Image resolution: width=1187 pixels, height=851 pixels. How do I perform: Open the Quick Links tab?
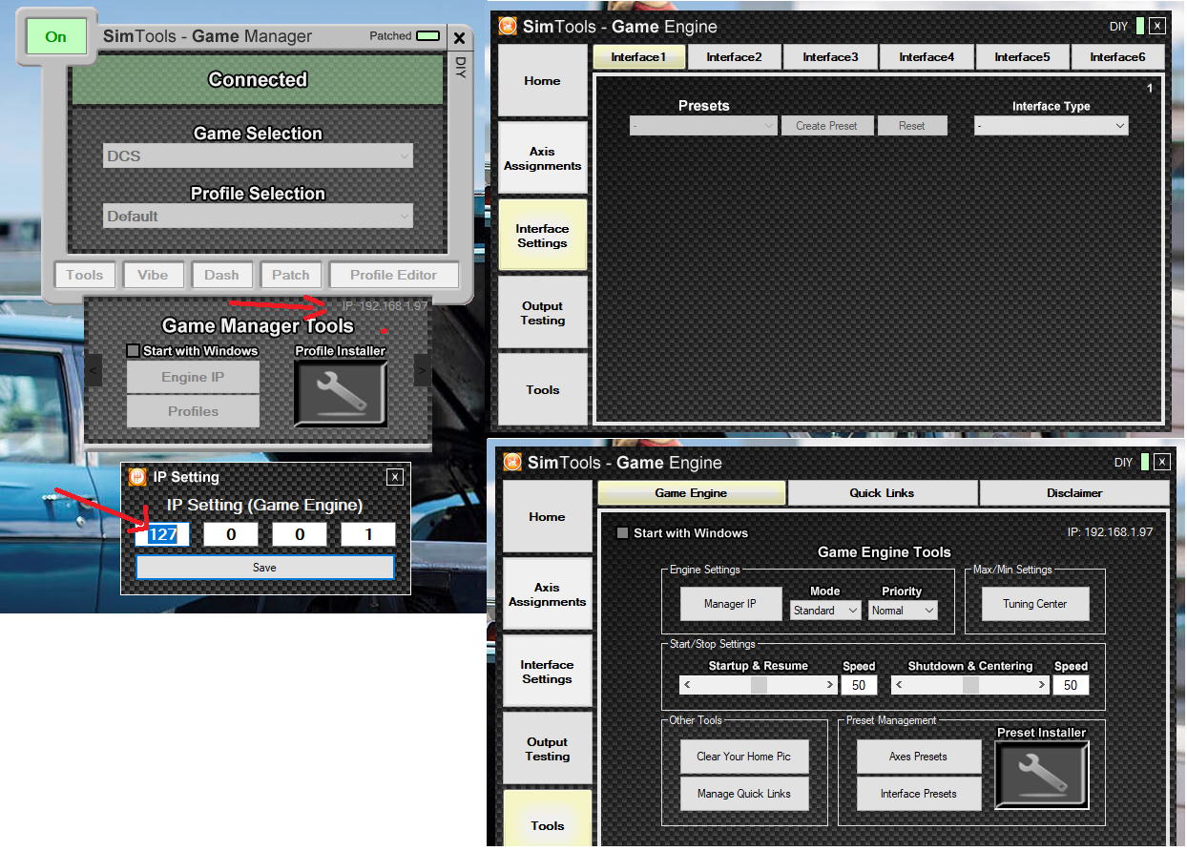(x=883, y=492)
